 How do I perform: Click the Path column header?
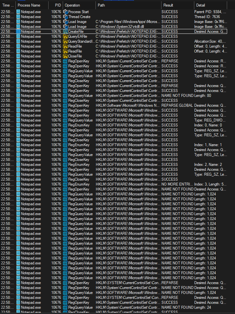[101, 5]
